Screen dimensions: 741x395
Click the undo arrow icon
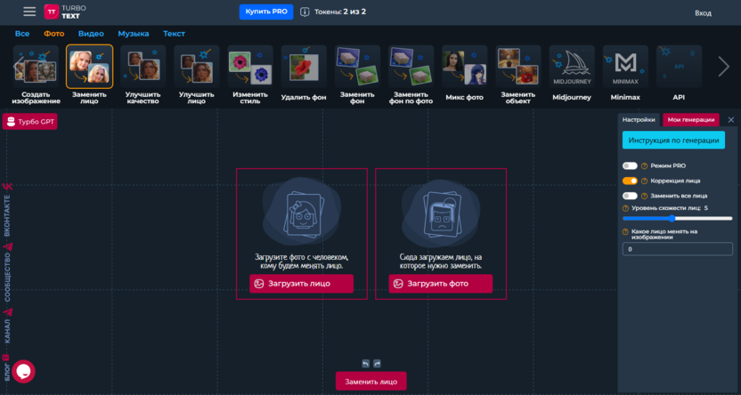365,363
